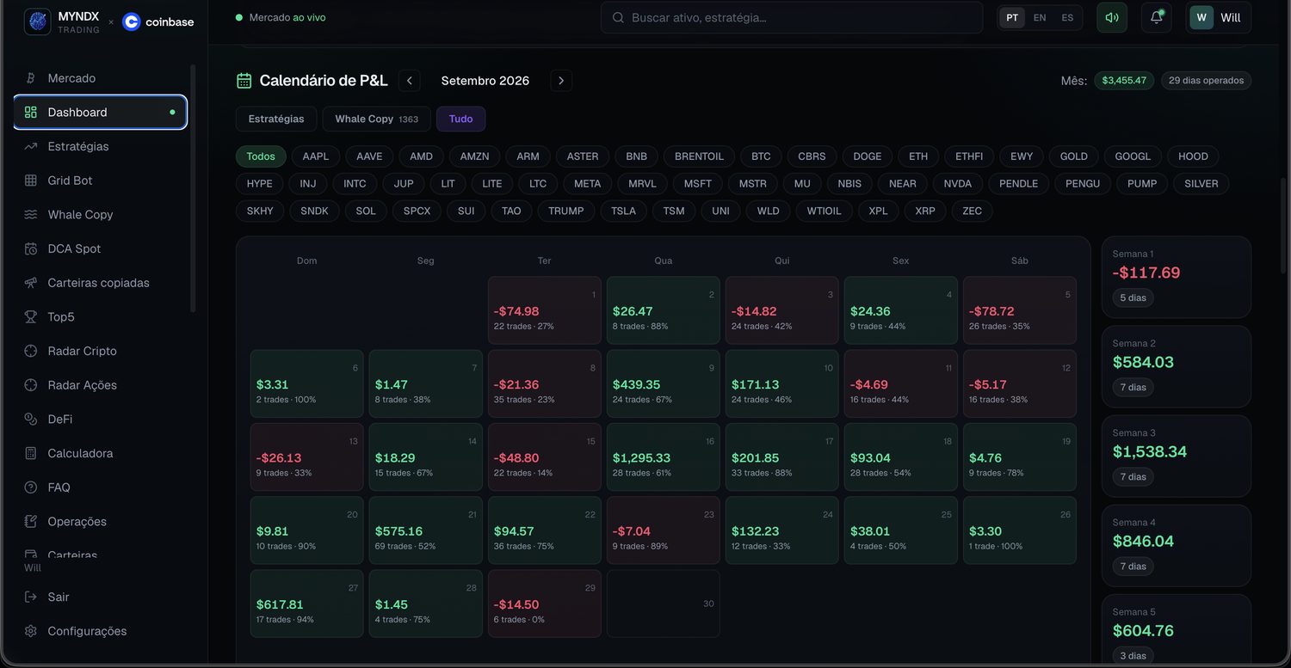1291x668 pixels.
Task: Select the Whale Copy 1363 tab
Action: pos(377,119)
